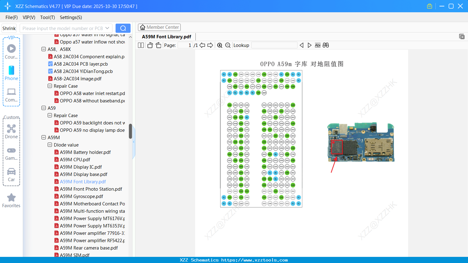Find previous lookup result triangle
Image resolution: width=468 pixels, height=263 pixels.
(301, 45)
